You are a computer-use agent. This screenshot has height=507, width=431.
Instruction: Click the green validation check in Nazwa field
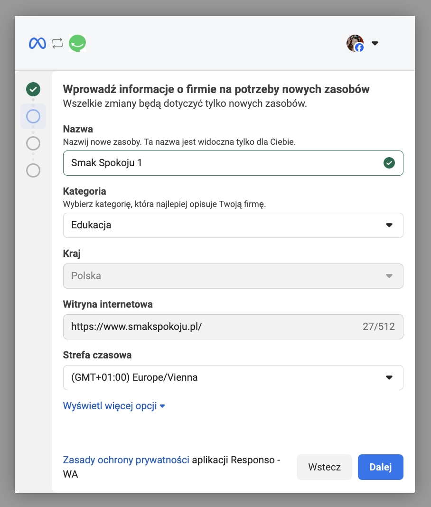click(x=389, y=163)
